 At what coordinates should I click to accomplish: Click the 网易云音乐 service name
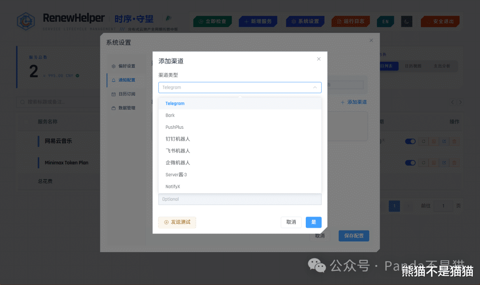[58, 141]
